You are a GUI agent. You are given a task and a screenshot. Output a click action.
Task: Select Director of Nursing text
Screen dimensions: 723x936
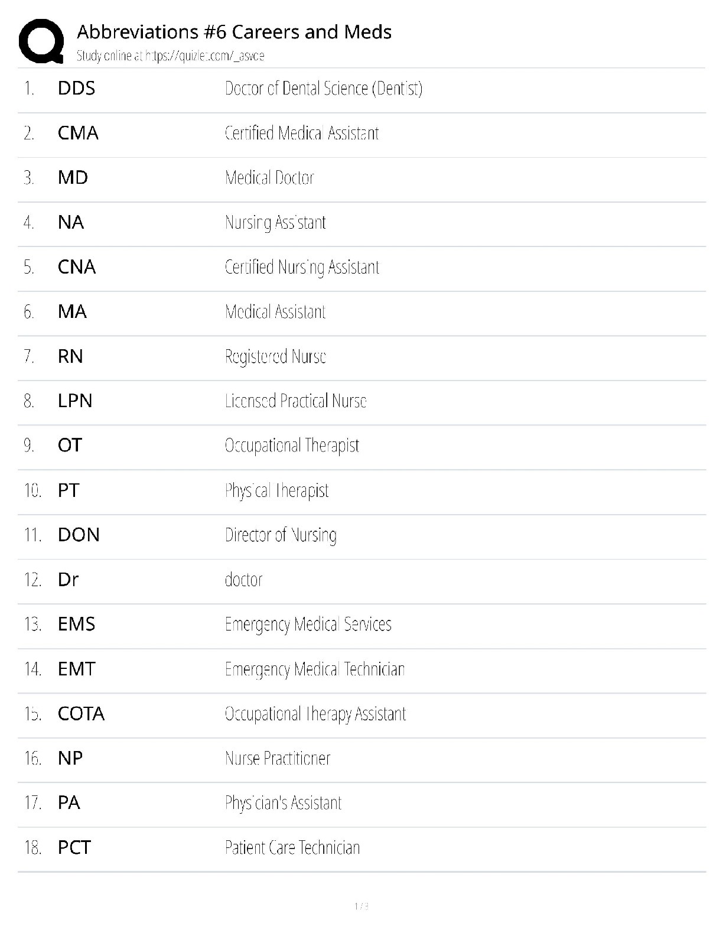tap(281, 535)
